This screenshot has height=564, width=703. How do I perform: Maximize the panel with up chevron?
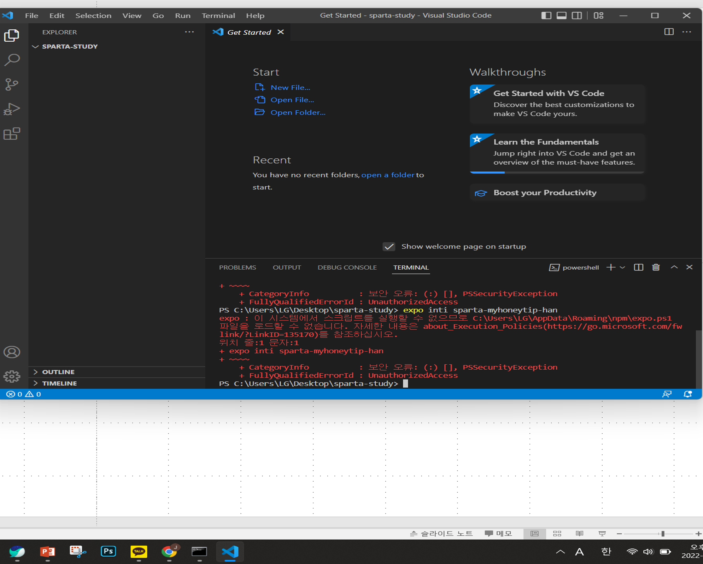pos(674,267)
